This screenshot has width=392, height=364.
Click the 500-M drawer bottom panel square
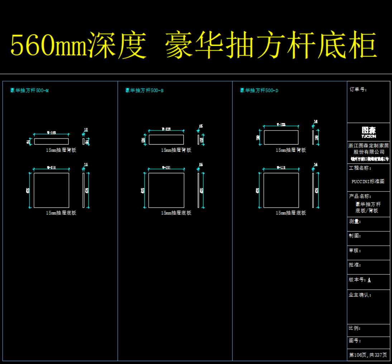[x=51, y=190]
